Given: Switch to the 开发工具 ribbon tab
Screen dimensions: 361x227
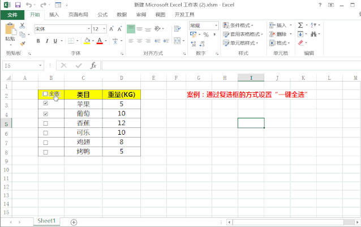Looking at the screenshot, I should [184, 15].
